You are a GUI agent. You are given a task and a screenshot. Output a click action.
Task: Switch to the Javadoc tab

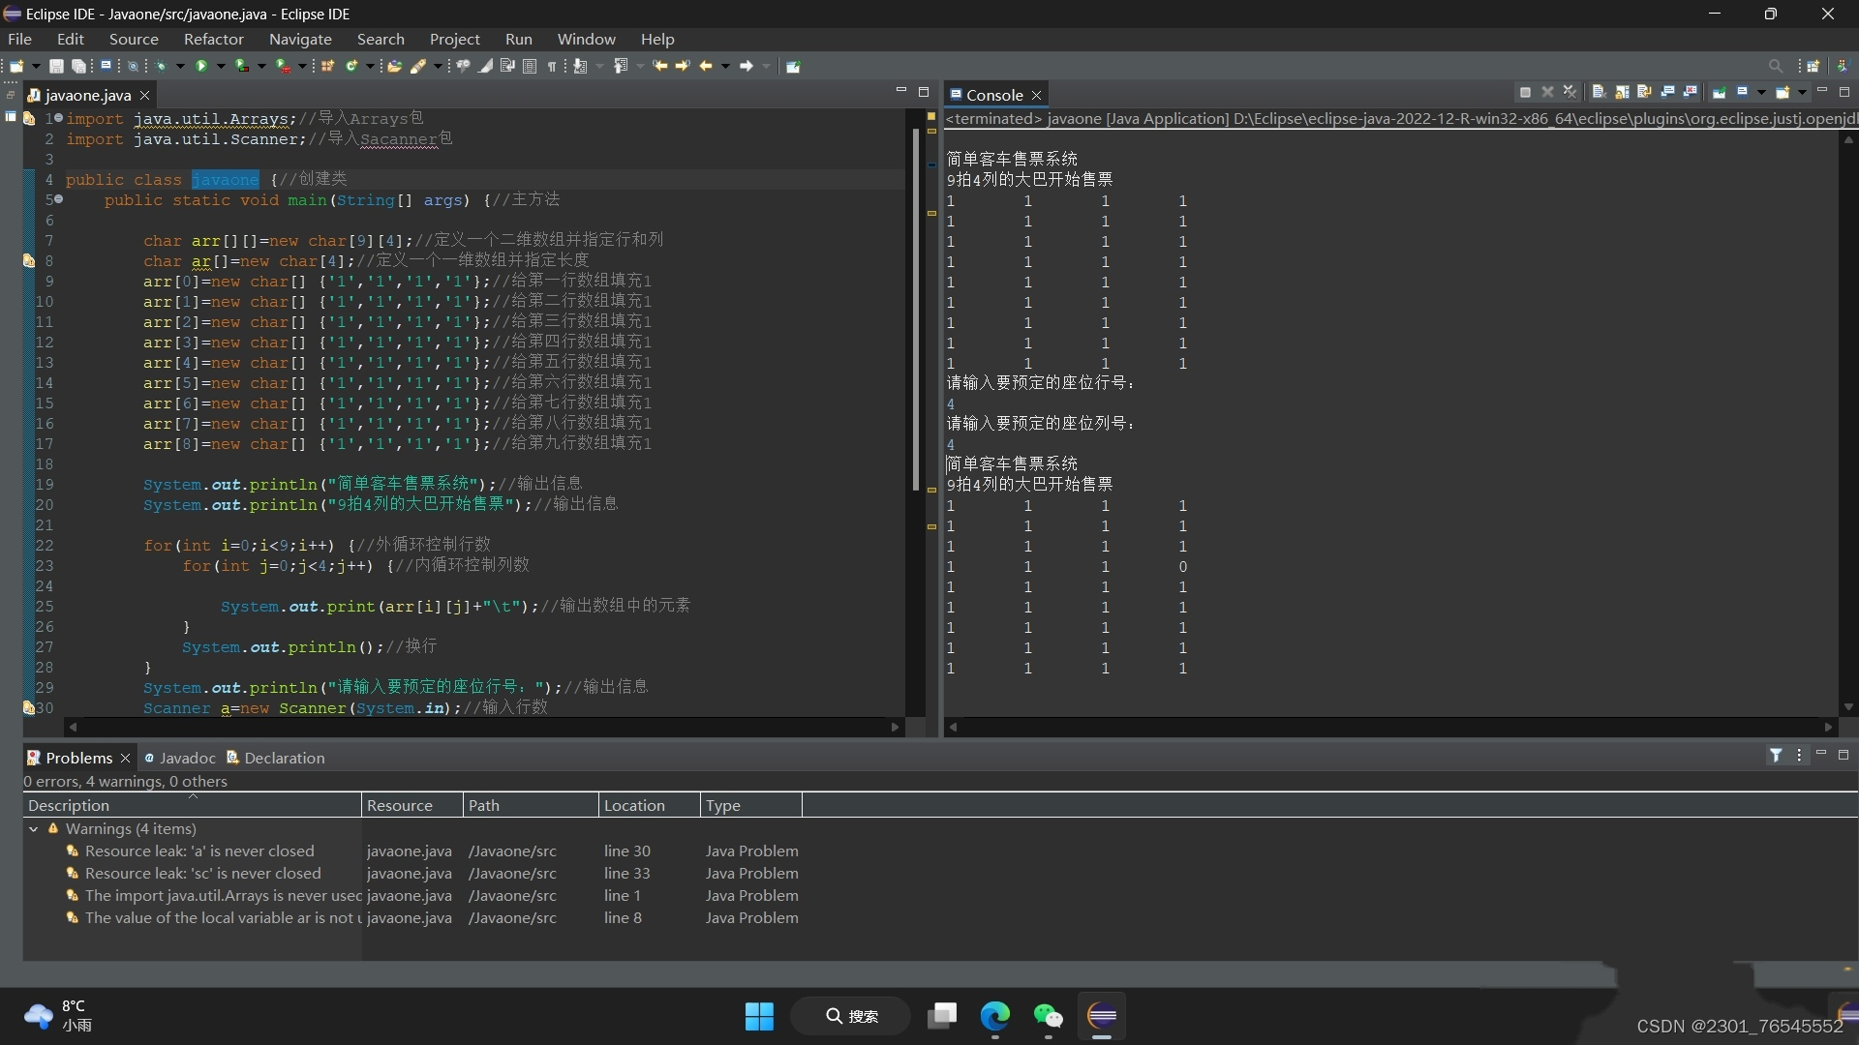pos(179,758)
